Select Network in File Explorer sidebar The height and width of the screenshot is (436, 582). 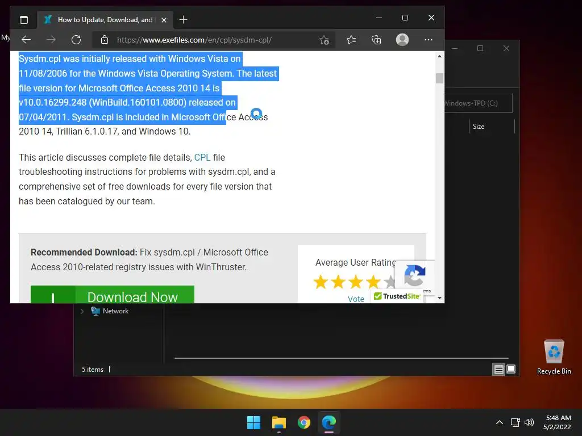click(x=115, y=311)
